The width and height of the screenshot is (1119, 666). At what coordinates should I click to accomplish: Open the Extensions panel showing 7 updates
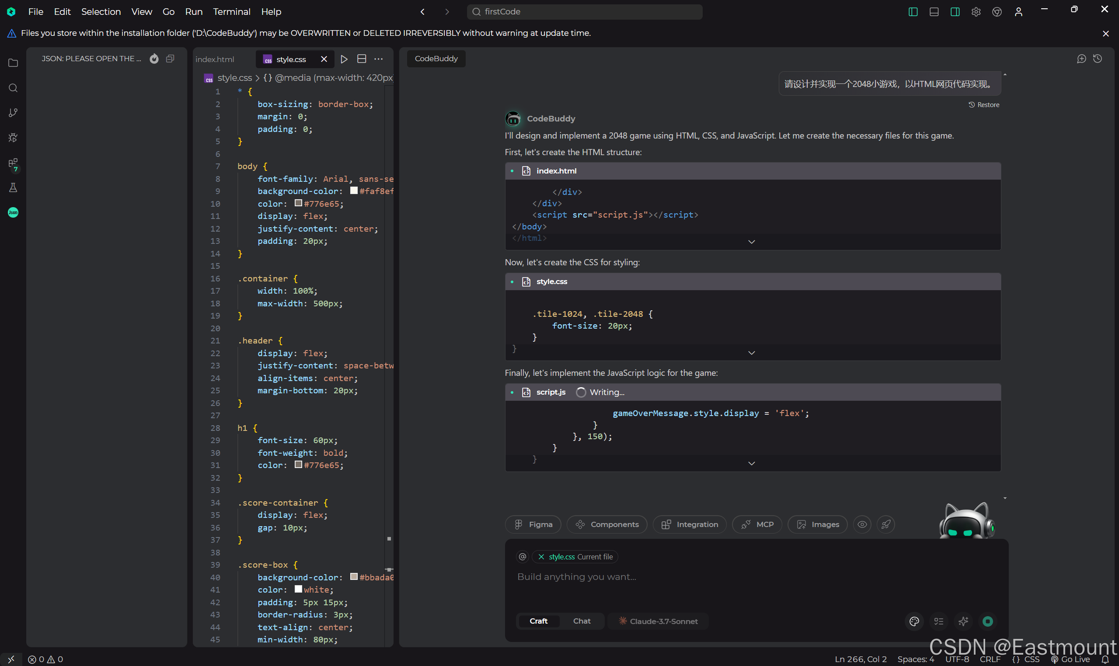tap(13, 165)
